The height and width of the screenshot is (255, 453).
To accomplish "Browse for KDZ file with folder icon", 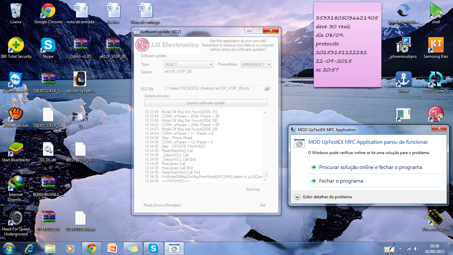I will click(x=267, y=89).
